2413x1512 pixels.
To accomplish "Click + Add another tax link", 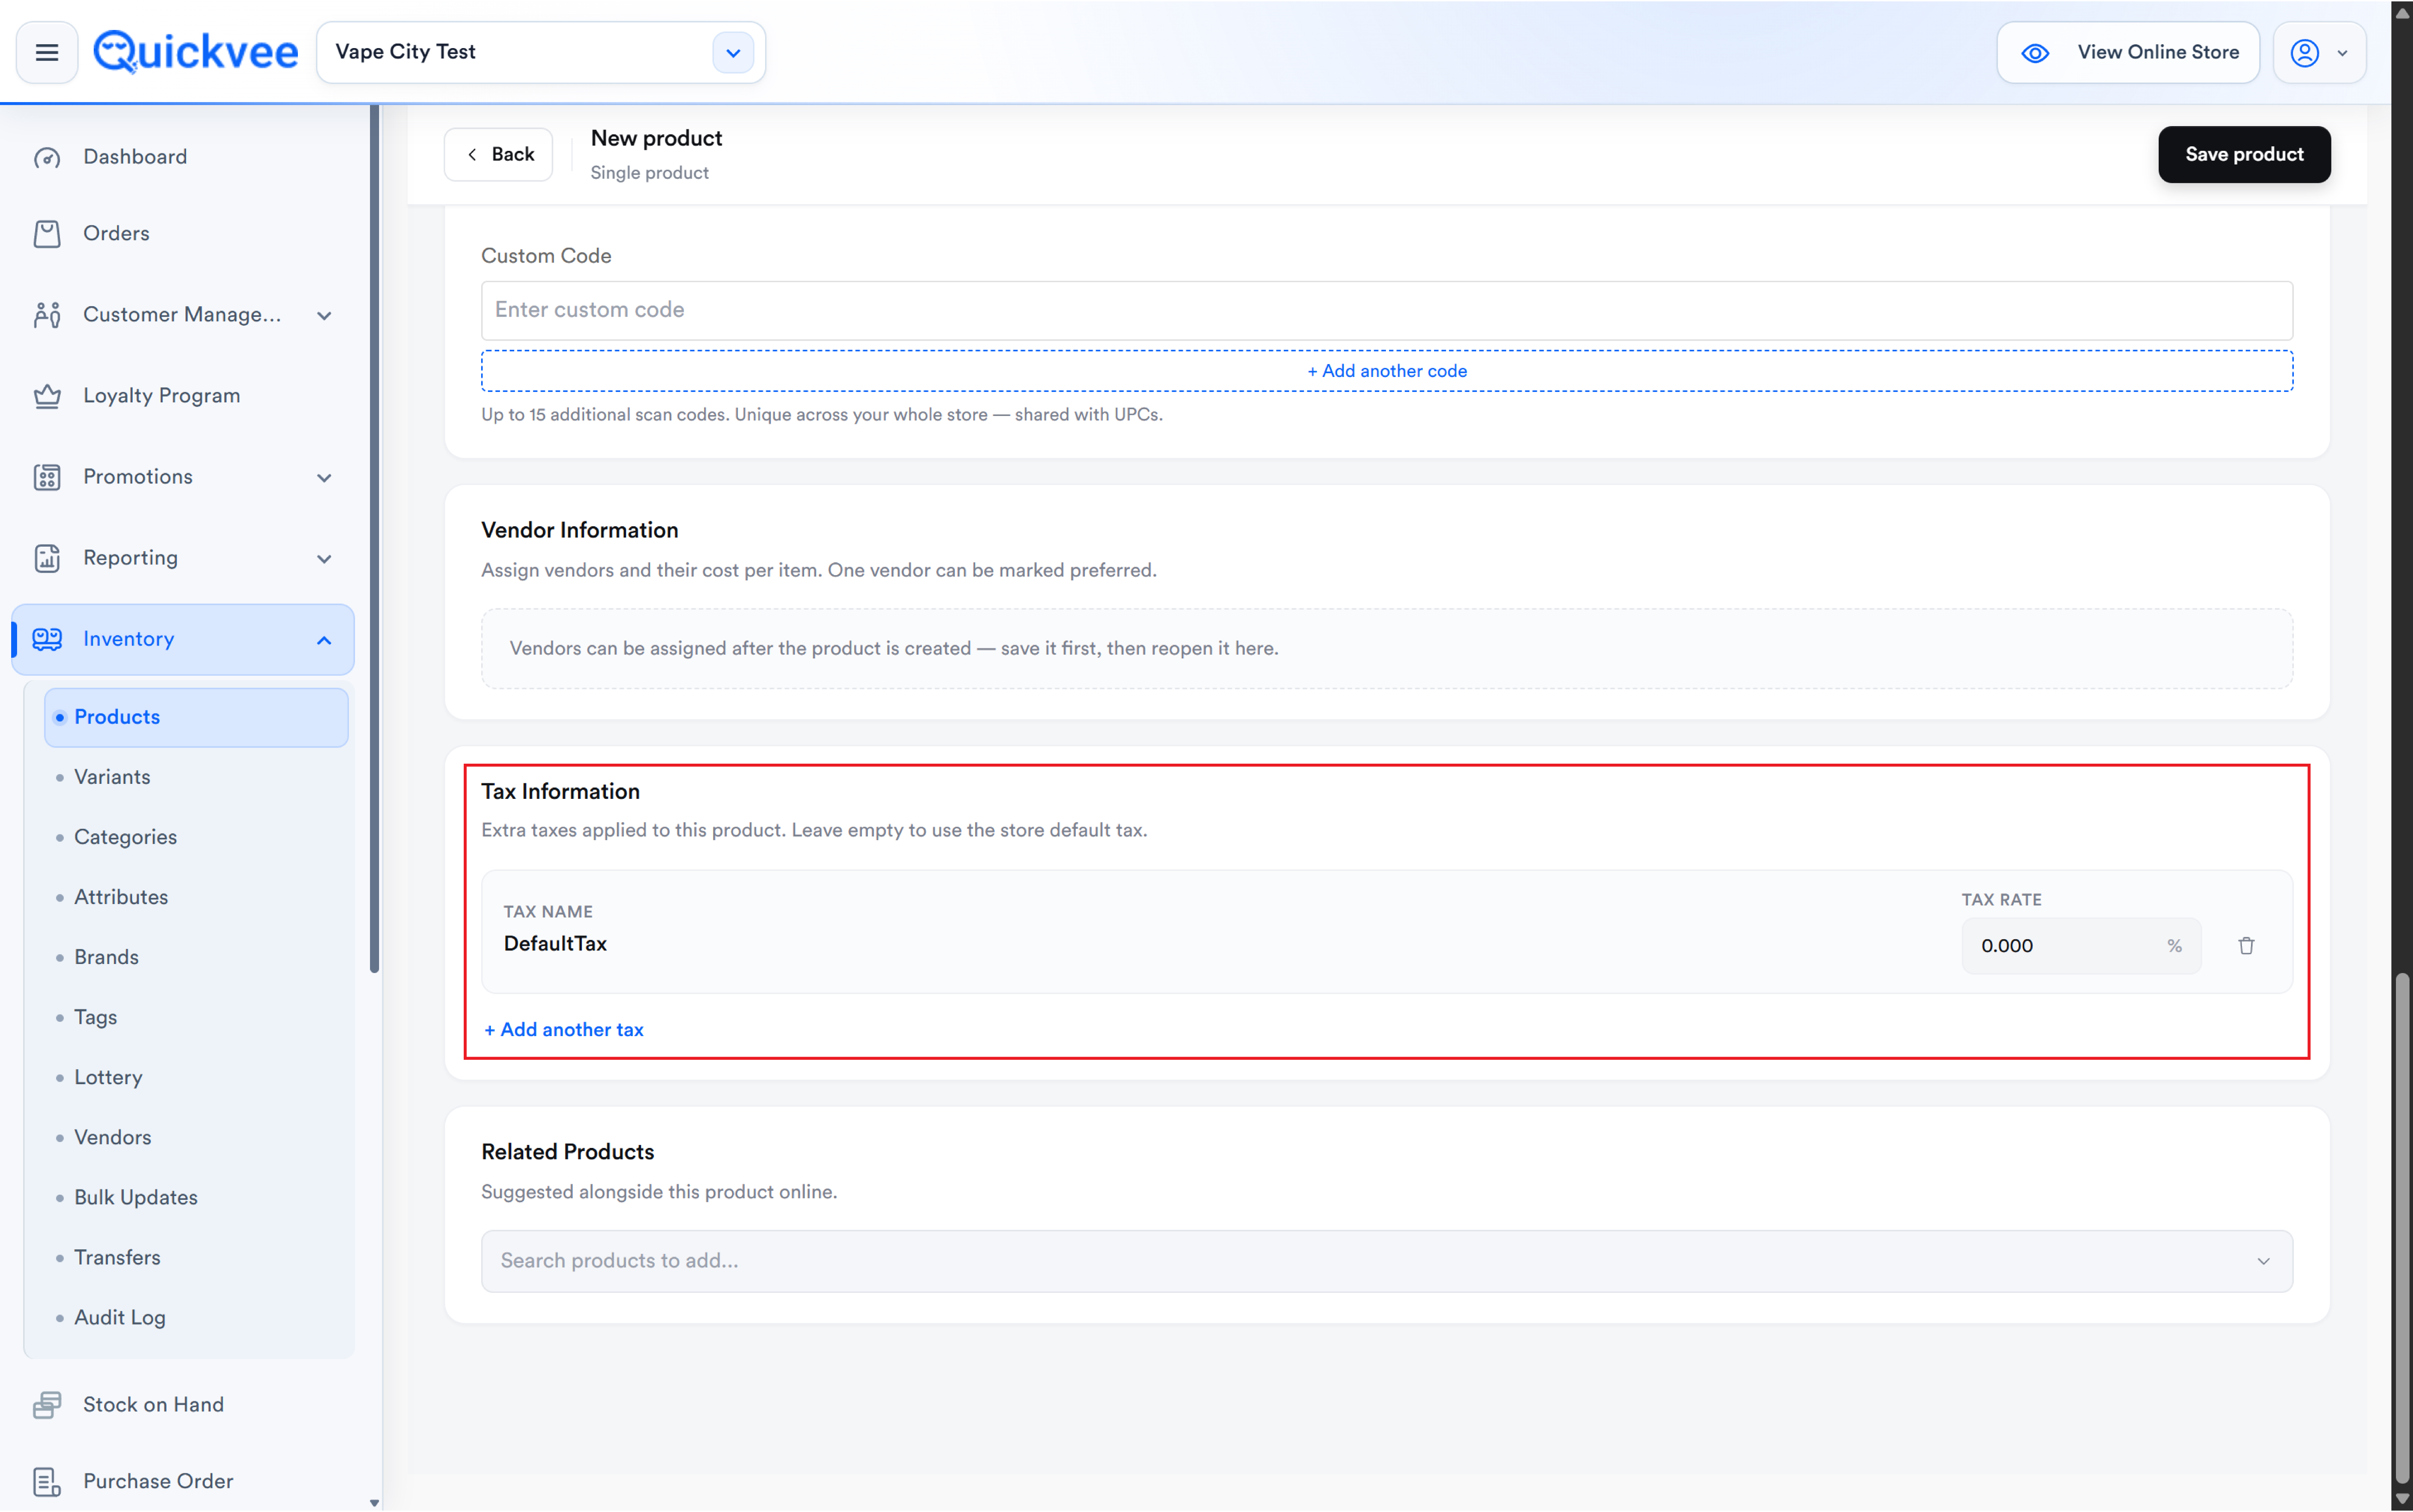I will coord(564,1030).
